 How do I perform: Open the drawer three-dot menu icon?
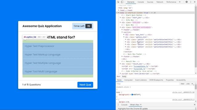click(x=118, y=105)
